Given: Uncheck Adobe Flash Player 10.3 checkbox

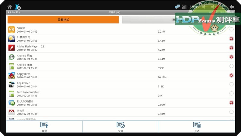Looking at the screenshot, I should 231,48.
